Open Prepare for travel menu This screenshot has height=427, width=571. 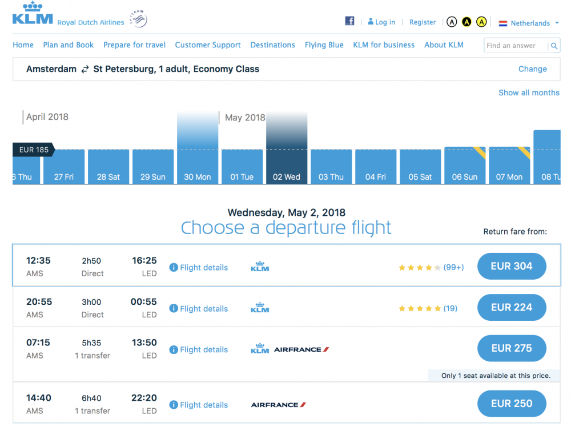(134, 45)
